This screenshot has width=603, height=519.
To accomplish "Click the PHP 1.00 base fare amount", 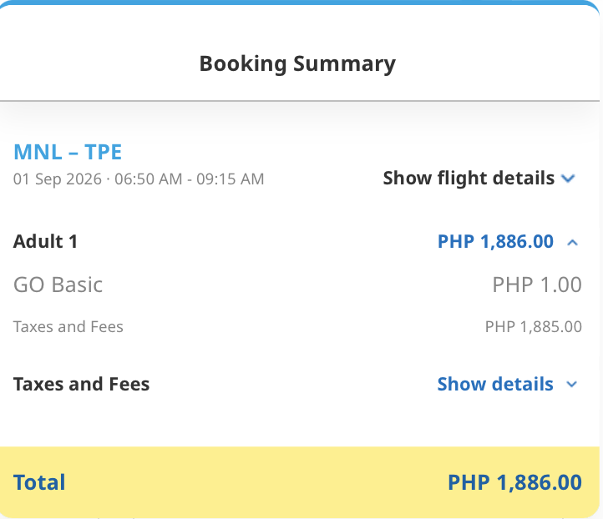I will pos(537,285).
